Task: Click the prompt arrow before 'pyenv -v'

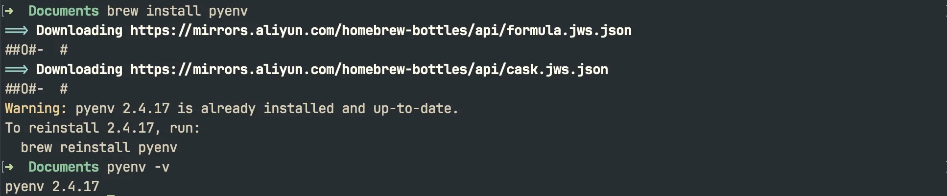Action: coord(9,167)
